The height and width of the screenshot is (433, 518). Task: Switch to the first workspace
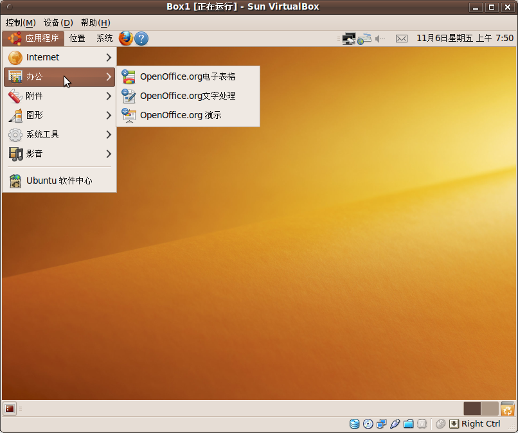472,409
